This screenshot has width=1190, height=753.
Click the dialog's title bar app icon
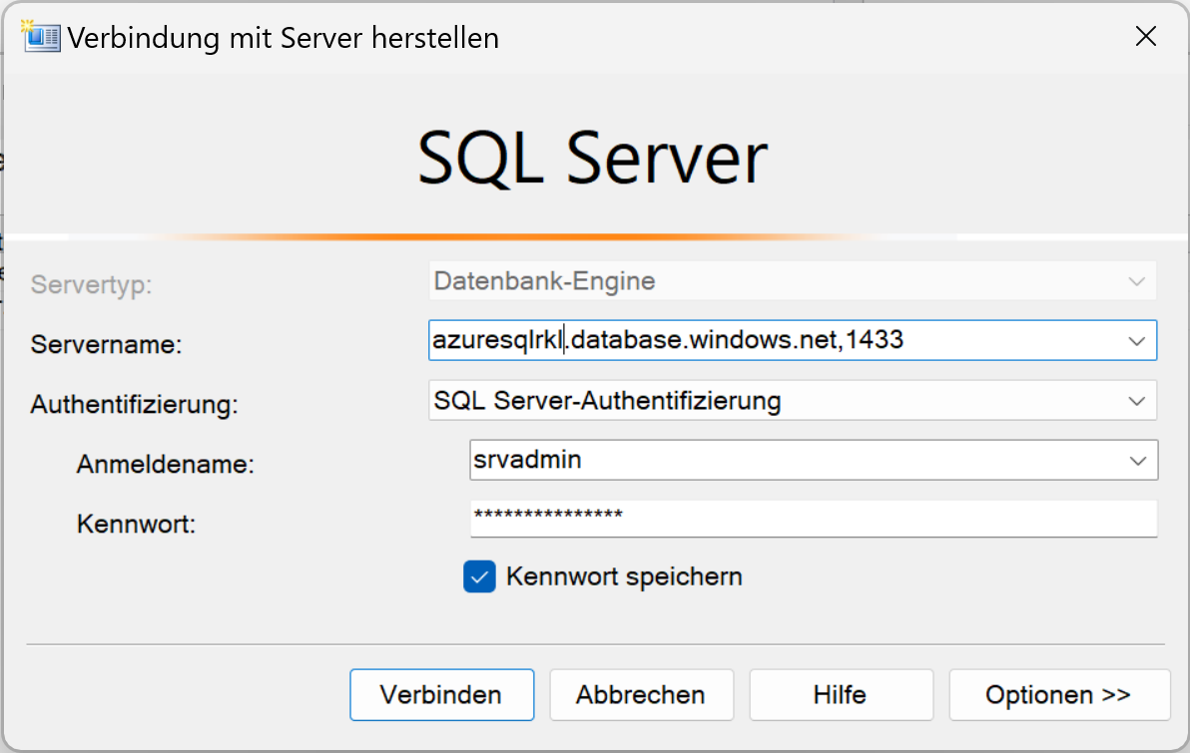(41, 36)
